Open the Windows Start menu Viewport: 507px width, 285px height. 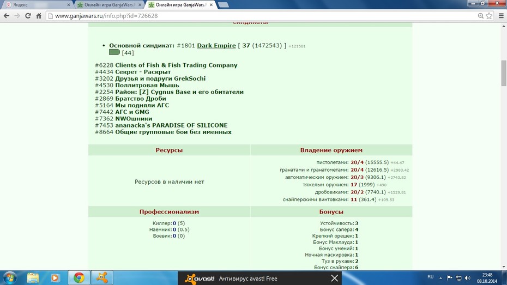click(x=9, y=278)
